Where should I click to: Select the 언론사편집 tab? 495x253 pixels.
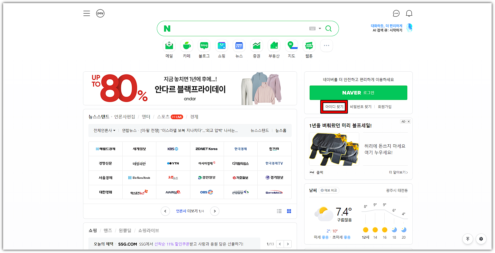click(x=125, y=117)
